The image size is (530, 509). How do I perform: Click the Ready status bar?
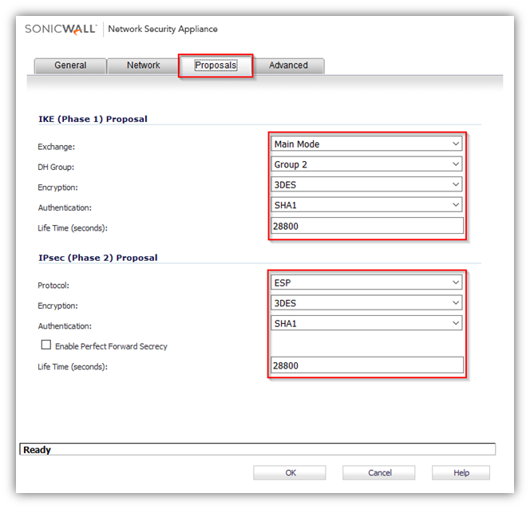coord(257,450)
